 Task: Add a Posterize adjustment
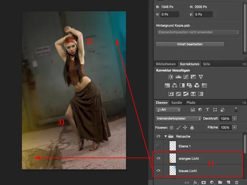coord(178,94)
